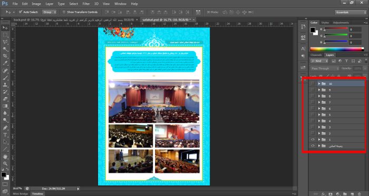Select the Blur tool
369x196 pixels.
[5, 113]
